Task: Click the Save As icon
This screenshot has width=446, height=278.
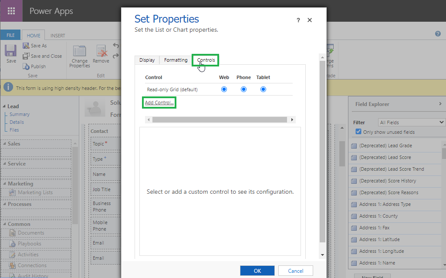Action: [x=25, y=46]
